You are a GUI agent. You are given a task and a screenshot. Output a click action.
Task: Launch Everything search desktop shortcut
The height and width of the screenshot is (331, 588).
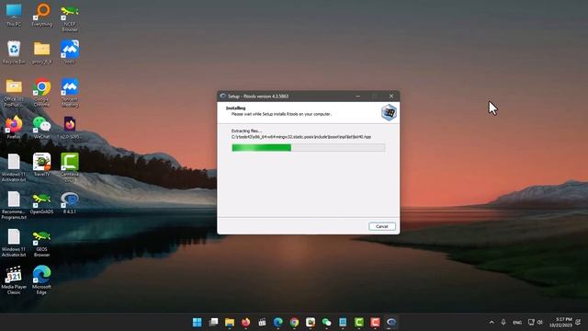pos(41,15)
